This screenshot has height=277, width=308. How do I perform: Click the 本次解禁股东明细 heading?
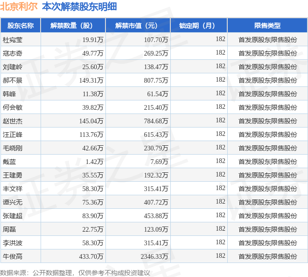79,7
